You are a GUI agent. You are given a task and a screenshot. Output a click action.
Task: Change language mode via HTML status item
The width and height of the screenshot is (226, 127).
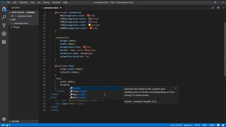tap(212, 125)
